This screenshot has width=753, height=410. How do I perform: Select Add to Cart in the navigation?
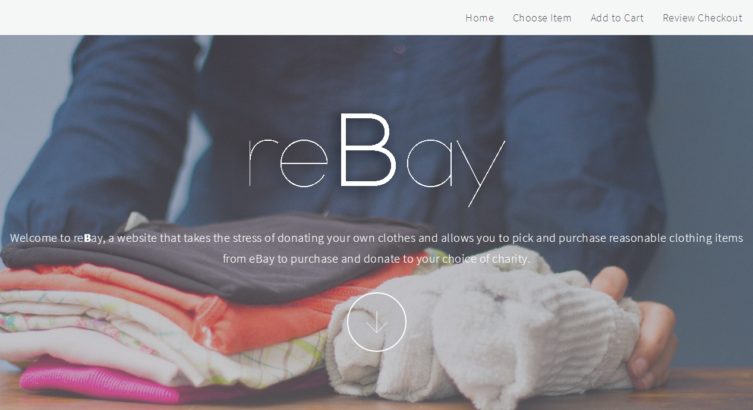tap(617, 18)
